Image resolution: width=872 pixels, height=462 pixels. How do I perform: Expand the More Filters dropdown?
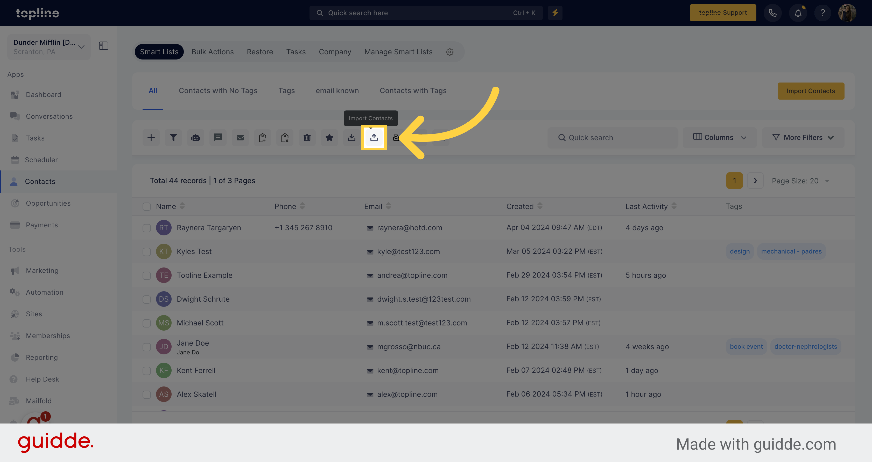point(803,137)
